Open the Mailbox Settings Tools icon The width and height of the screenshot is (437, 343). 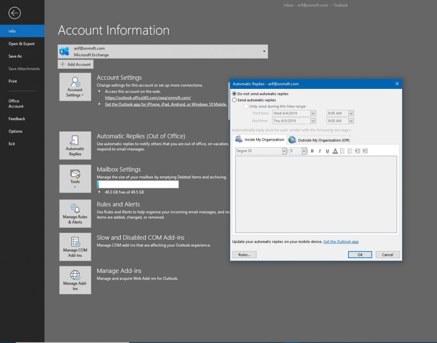75,178
